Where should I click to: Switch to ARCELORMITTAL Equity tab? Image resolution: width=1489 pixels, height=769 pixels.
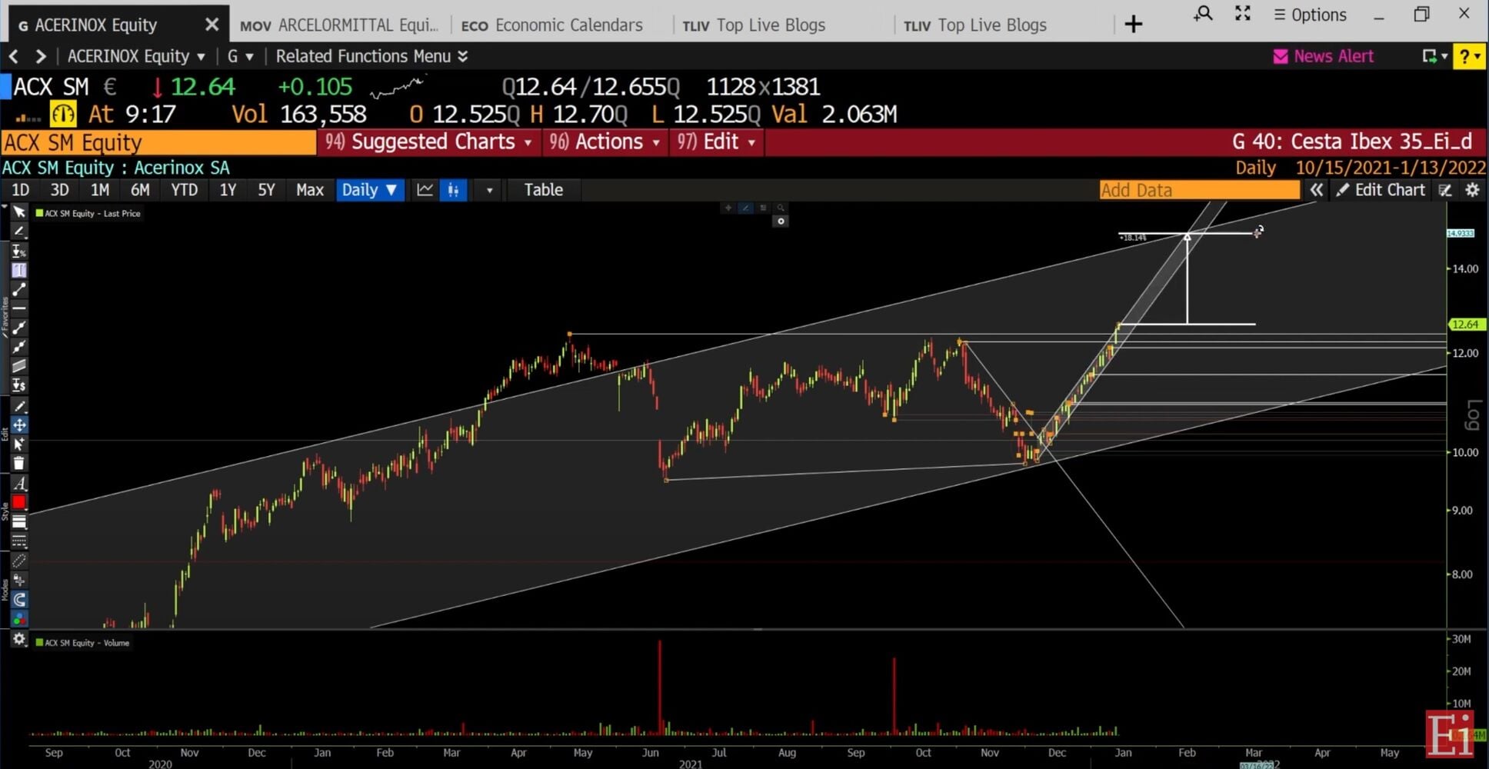(x=339, y=25)
